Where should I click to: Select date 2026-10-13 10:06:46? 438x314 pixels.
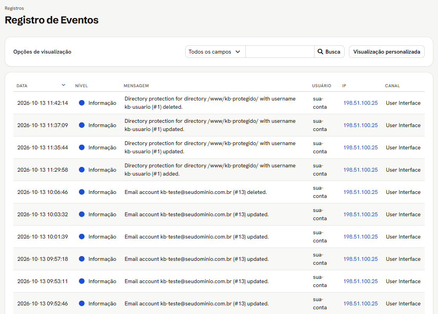point(43,192)
